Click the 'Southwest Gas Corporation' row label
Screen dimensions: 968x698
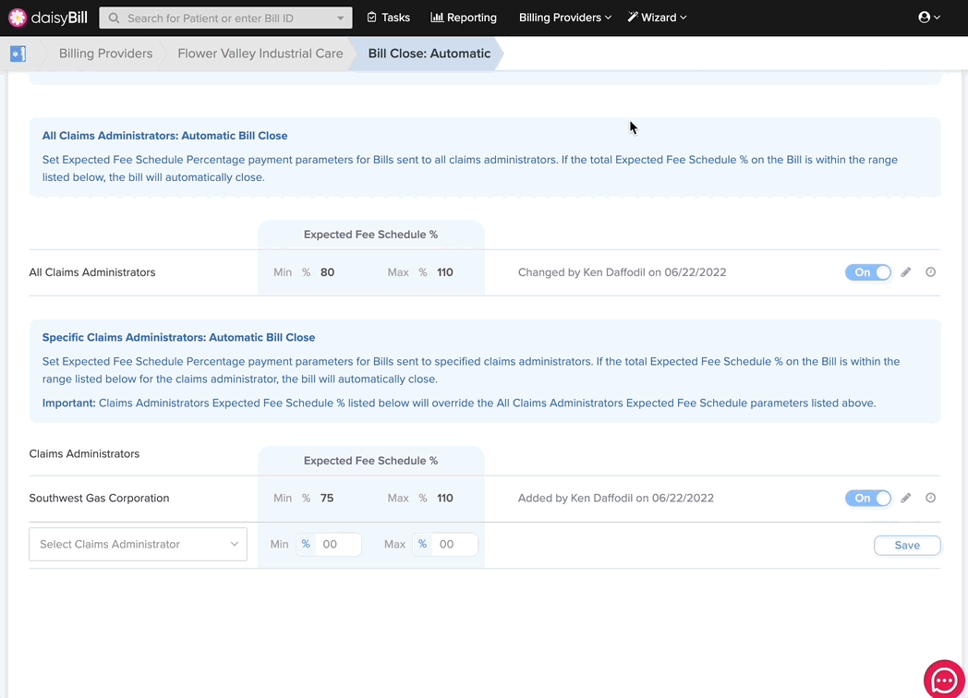pos(99,498)
